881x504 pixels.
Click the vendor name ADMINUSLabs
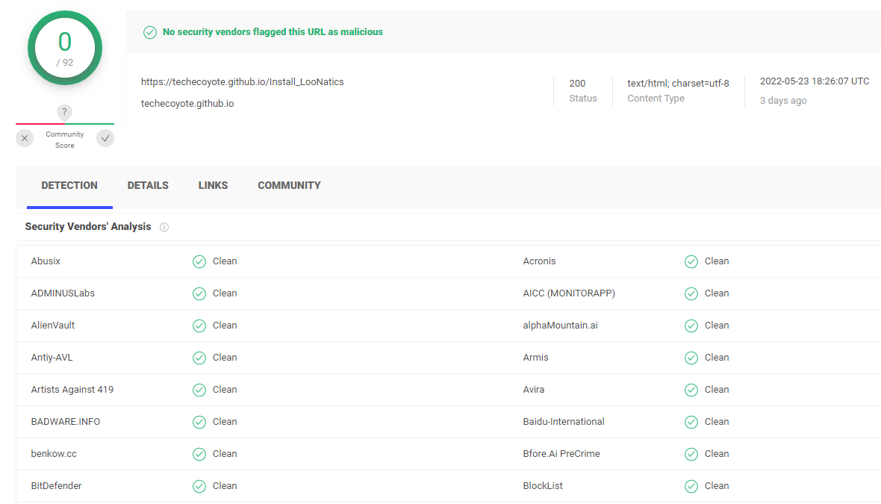pos(63,293)
